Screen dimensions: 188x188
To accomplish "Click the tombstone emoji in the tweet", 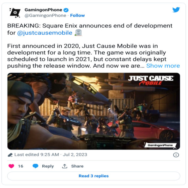I will pos(78,33).
